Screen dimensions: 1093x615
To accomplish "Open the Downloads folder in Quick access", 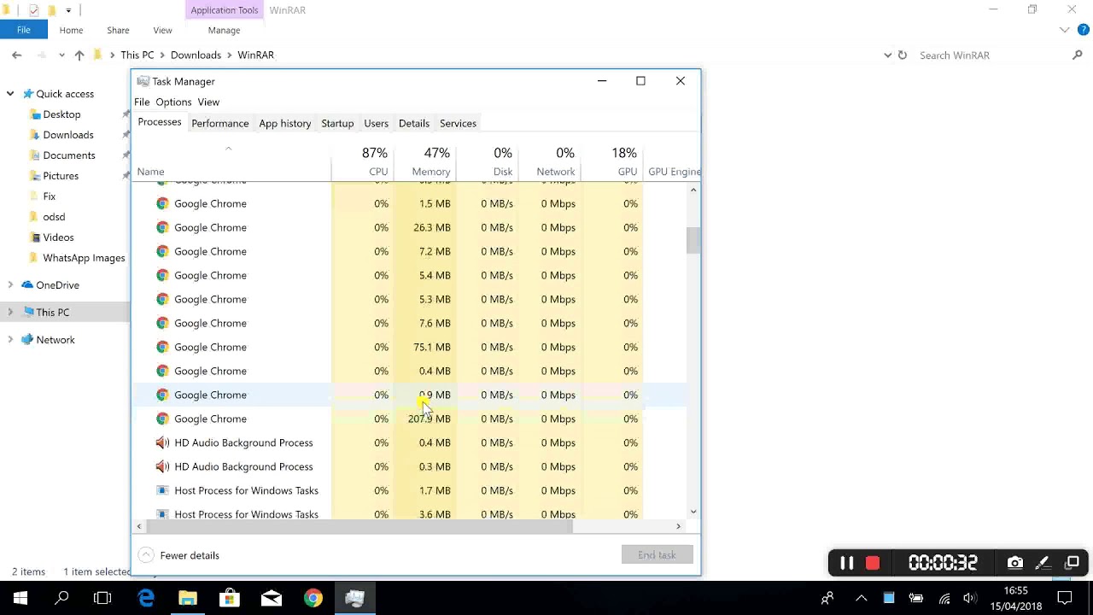I will pyautogui.click(x=68, y=135).
